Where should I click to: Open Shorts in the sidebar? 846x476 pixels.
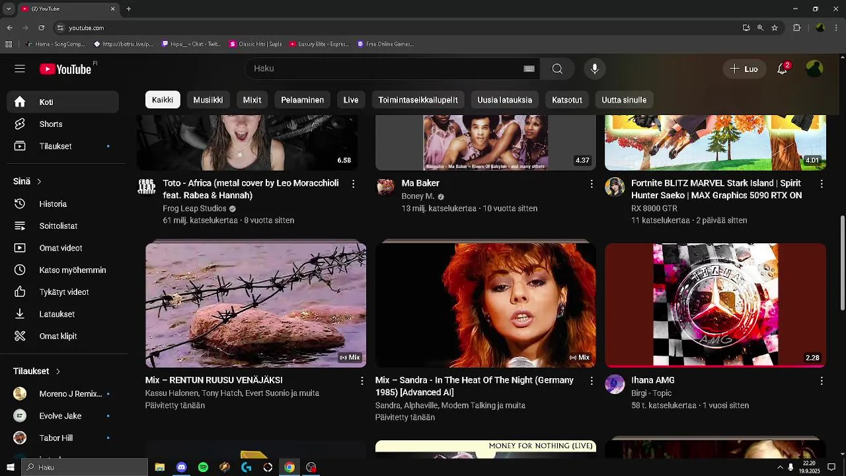pos(63,124)
